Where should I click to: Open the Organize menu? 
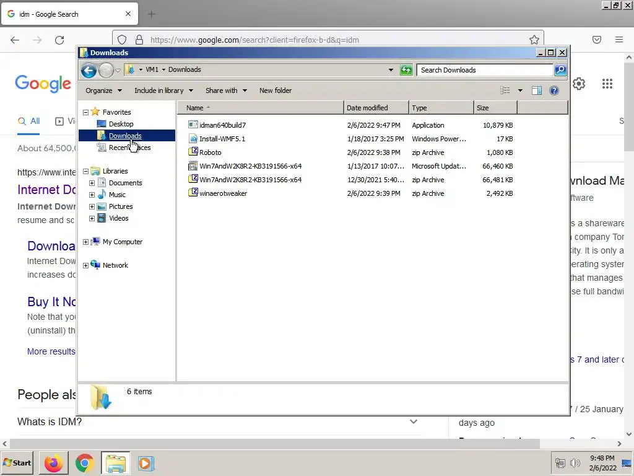tap(103, 90)
